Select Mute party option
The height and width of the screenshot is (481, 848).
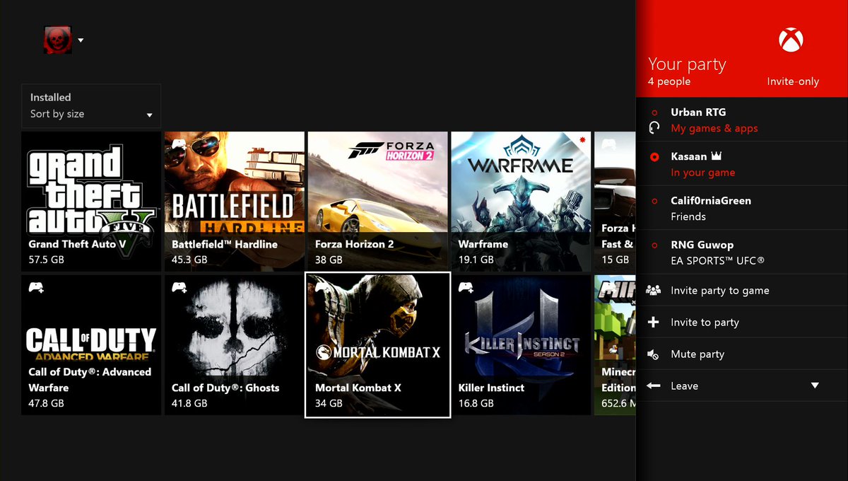[742, 354]
